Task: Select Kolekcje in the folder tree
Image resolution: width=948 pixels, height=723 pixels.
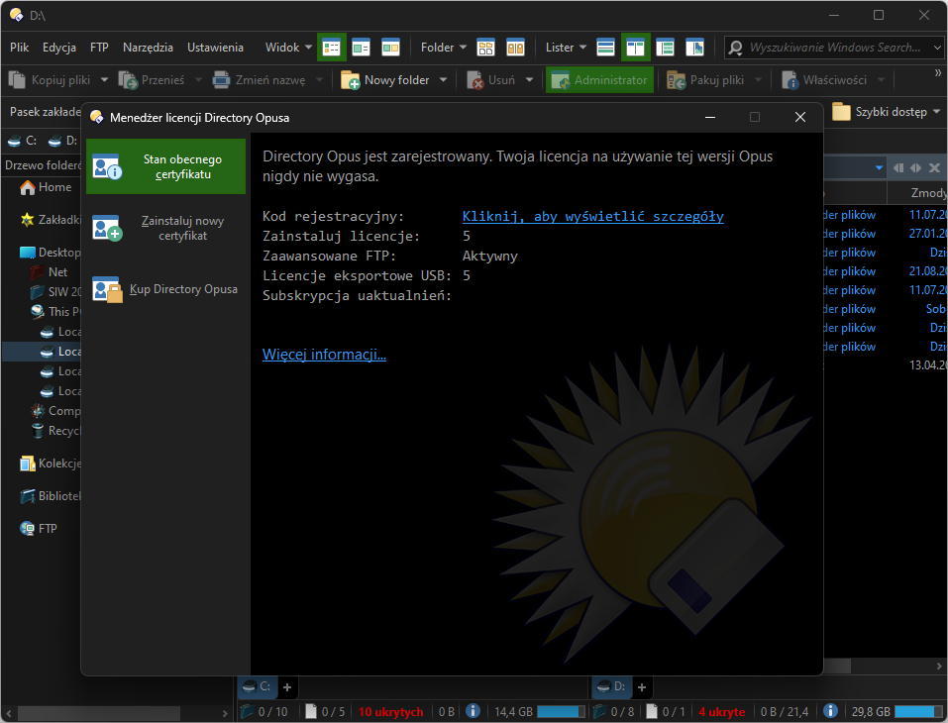Action: pos(51,464)
